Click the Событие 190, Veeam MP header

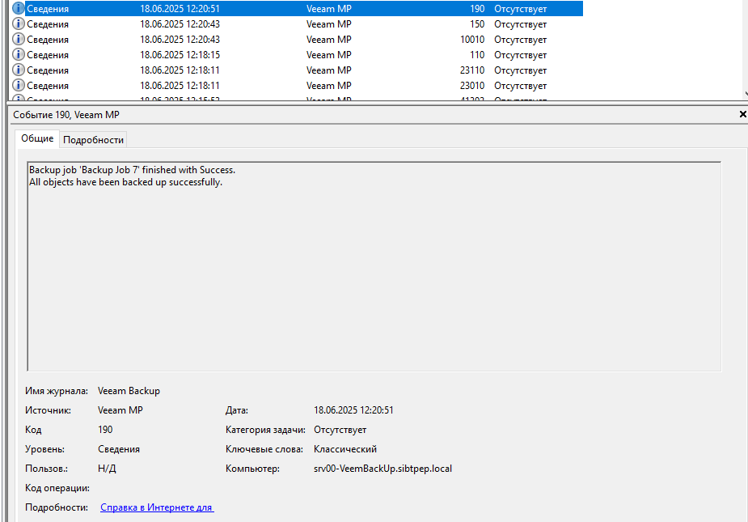(66, 115)
